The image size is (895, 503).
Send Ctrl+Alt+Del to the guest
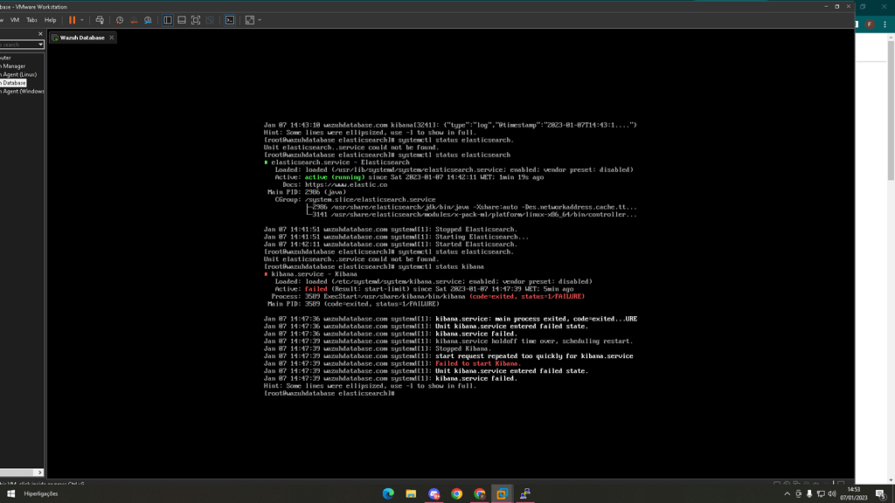coord(100,19)
